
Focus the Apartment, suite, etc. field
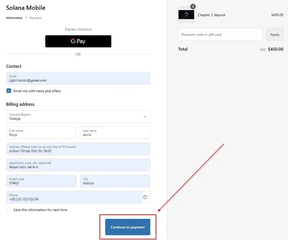click(x=78, y=165)
